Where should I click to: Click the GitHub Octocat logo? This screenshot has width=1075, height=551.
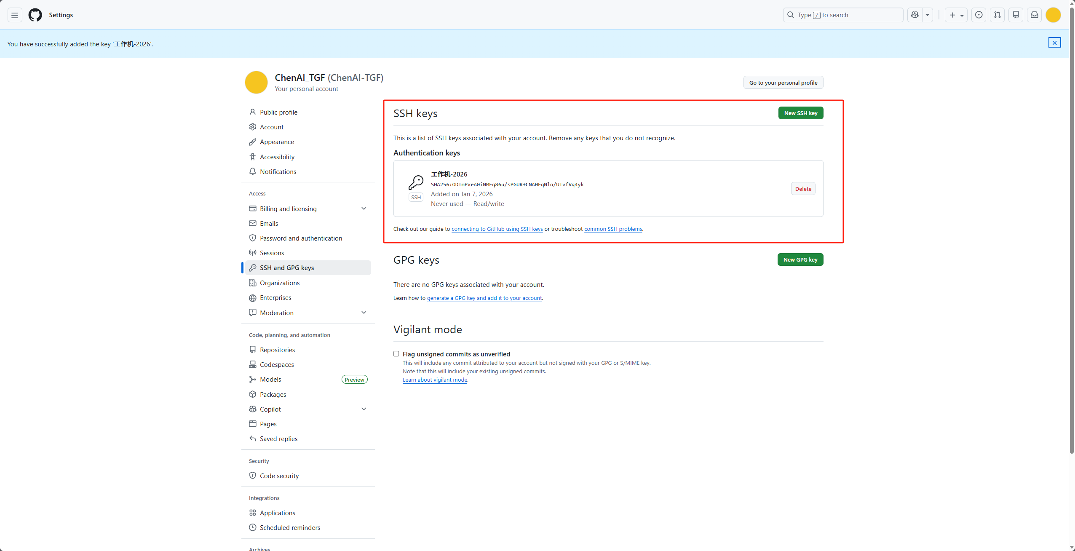(35, 15)
